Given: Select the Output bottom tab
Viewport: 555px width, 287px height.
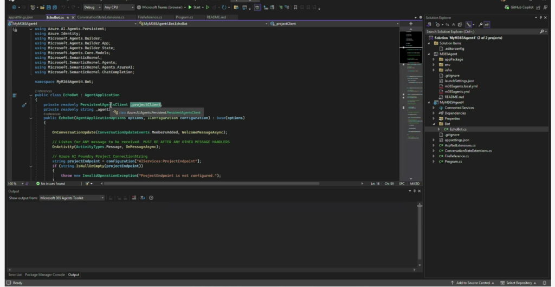Looking at the screenshot, I should point(74,275).
